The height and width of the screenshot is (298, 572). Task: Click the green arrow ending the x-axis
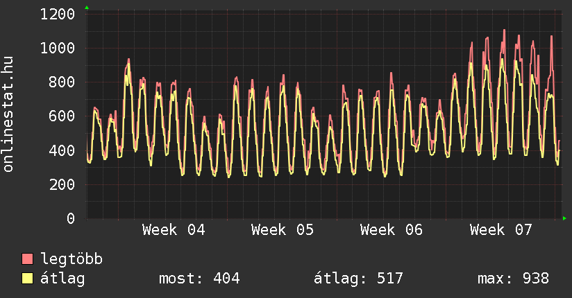coord(565,219)
